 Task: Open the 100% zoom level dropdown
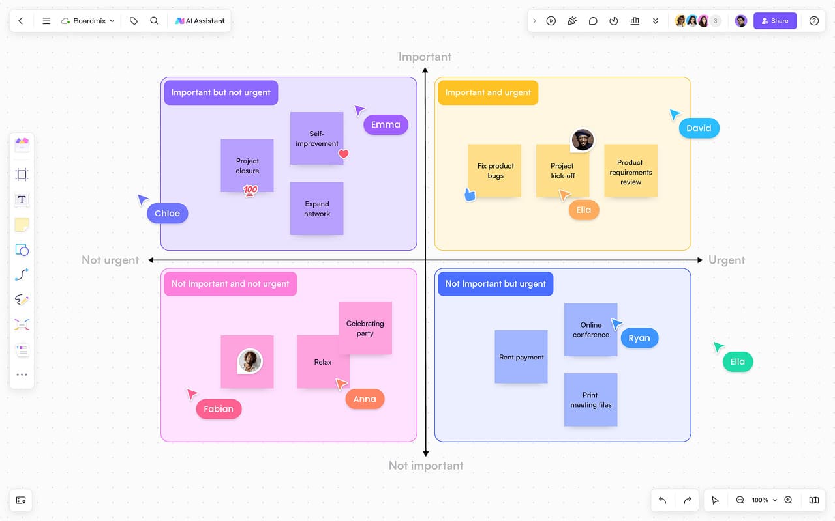pos(764,500)
